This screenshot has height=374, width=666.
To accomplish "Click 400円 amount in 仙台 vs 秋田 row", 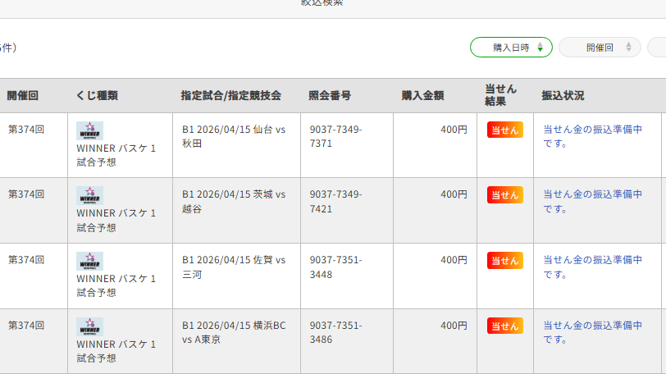I will (454, 130).
